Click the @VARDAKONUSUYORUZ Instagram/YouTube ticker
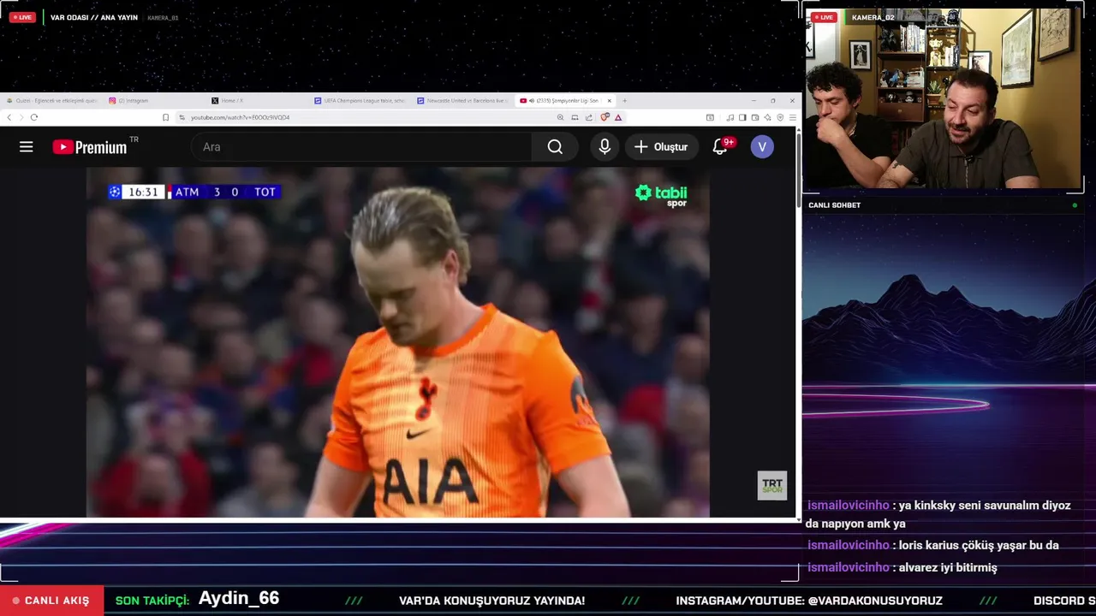 click(x=809, y=601)
